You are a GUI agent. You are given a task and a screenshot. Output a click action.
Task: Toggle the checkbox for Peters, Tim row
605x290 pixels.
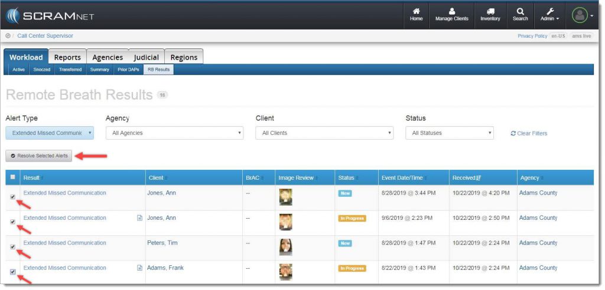click(x=13, y=247)
